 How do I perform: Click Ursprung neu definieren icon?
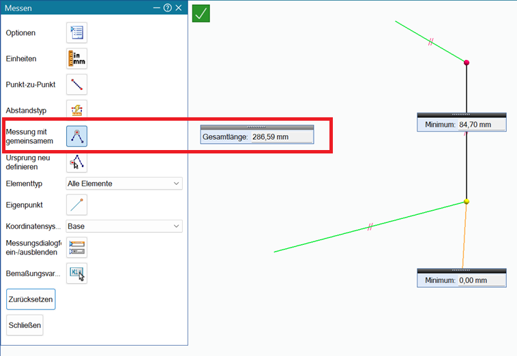click(x=76, y=162)
